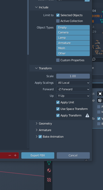The image size is (103, 190).
Task: Click the 'Scale' label text
Action: coord(50,76)
